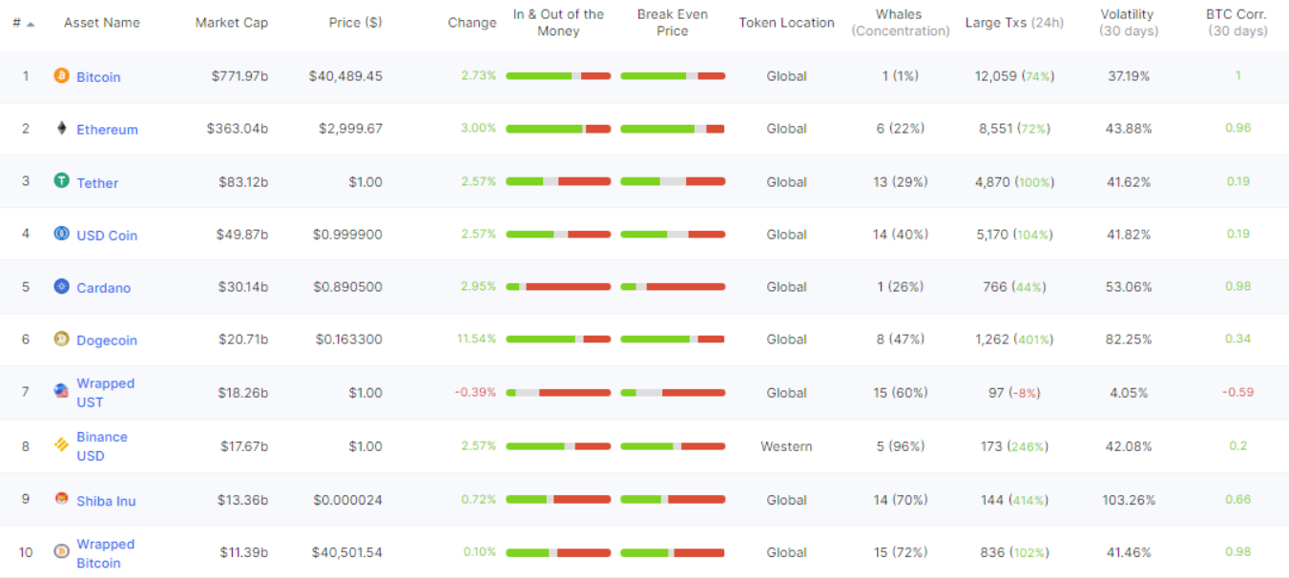1289x578 pixels.
Task: Visit the Dogecoin asset page
Action: (x=107, y=341)
